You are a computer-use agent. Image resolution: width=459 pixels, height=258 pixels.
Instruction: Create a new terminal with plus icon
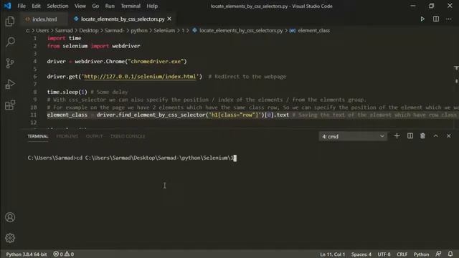point(397,136)
